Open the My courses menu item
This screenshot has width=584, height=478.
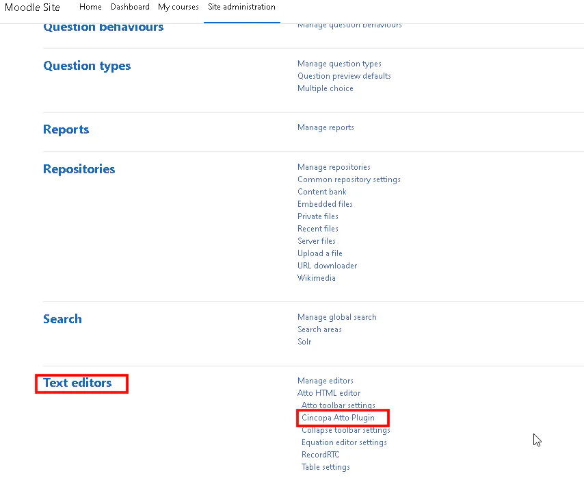tap(178, 7)
